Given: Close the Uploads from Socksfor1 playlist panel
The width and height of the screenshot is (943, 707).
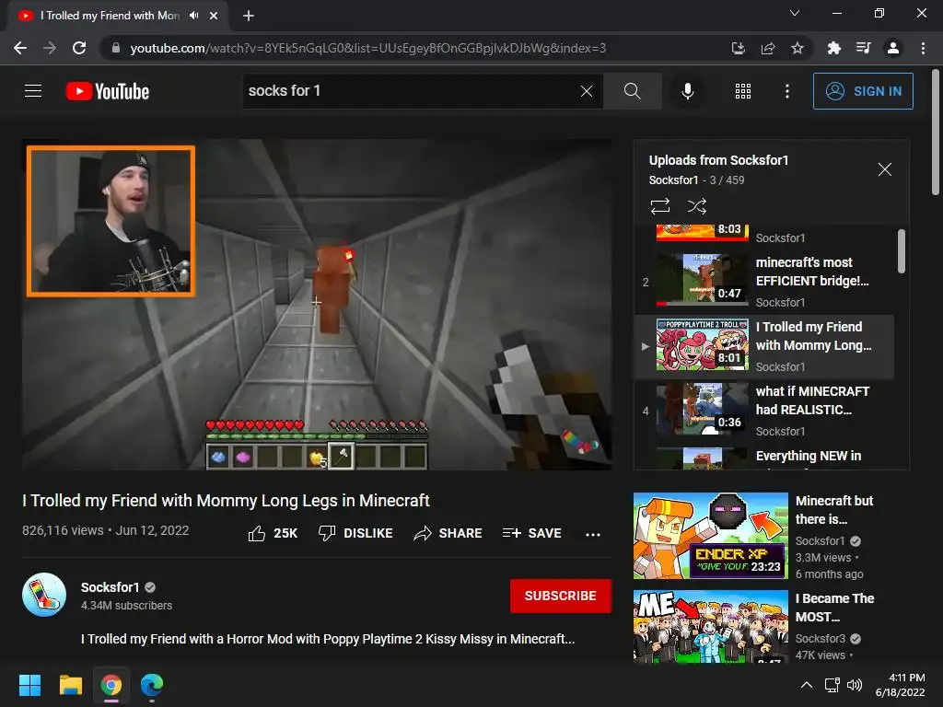Looking at the screenshot, I should pyautogui.click(x=884, y=169).
